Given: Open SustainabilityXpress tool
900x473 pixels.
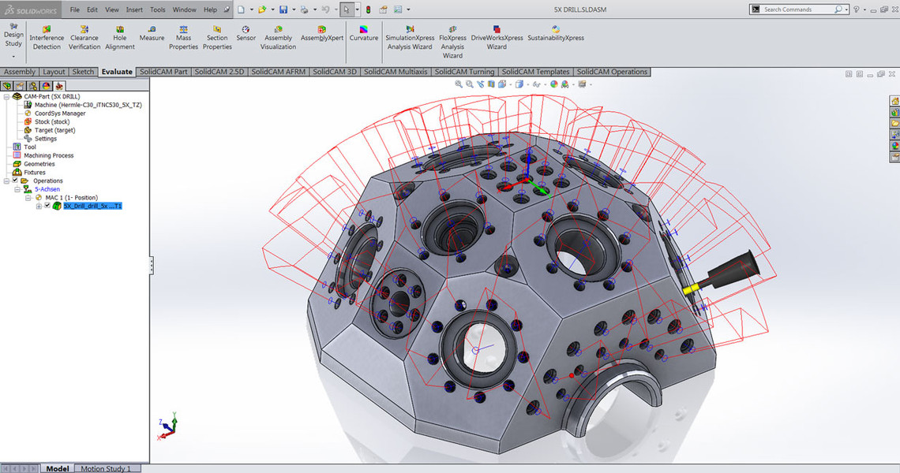Looking at the screenshot, I should point(556,29).
